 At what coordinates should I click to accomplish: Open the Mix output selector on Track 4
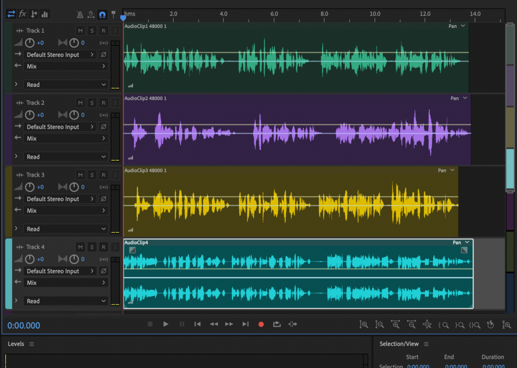[x=66, y=283]
